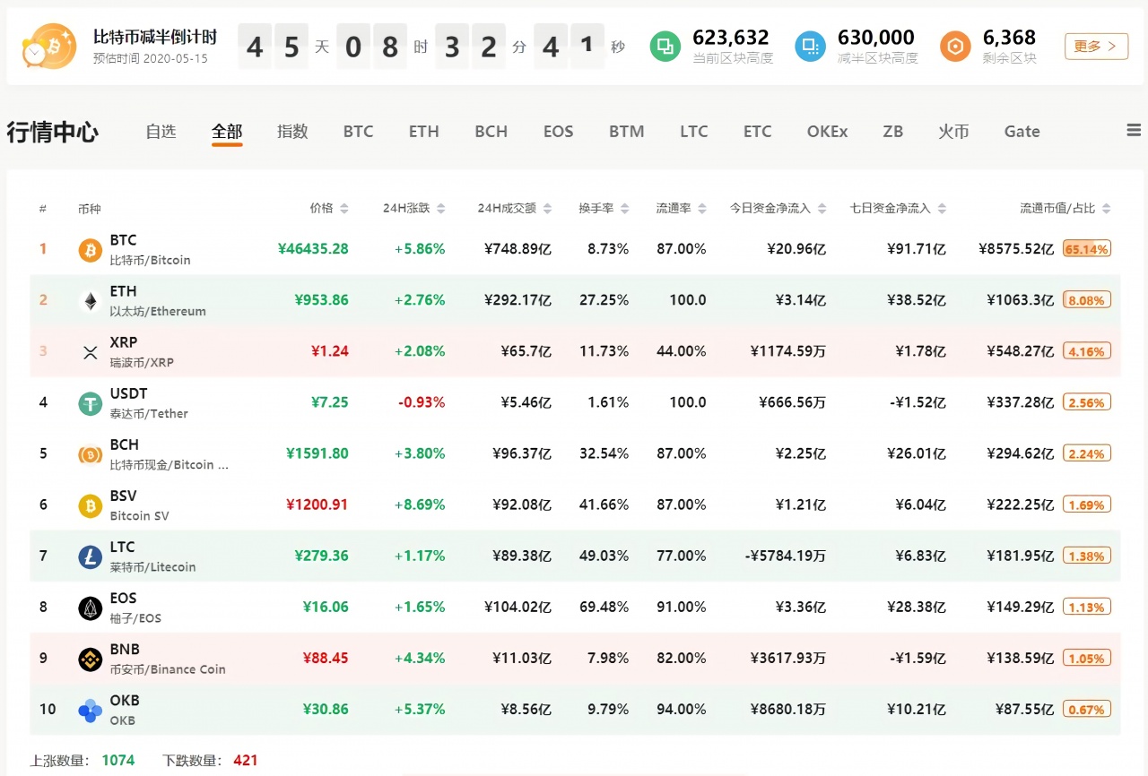
Task: Open the 泰达币/Tether coin name link
Action: coord(149,413)
